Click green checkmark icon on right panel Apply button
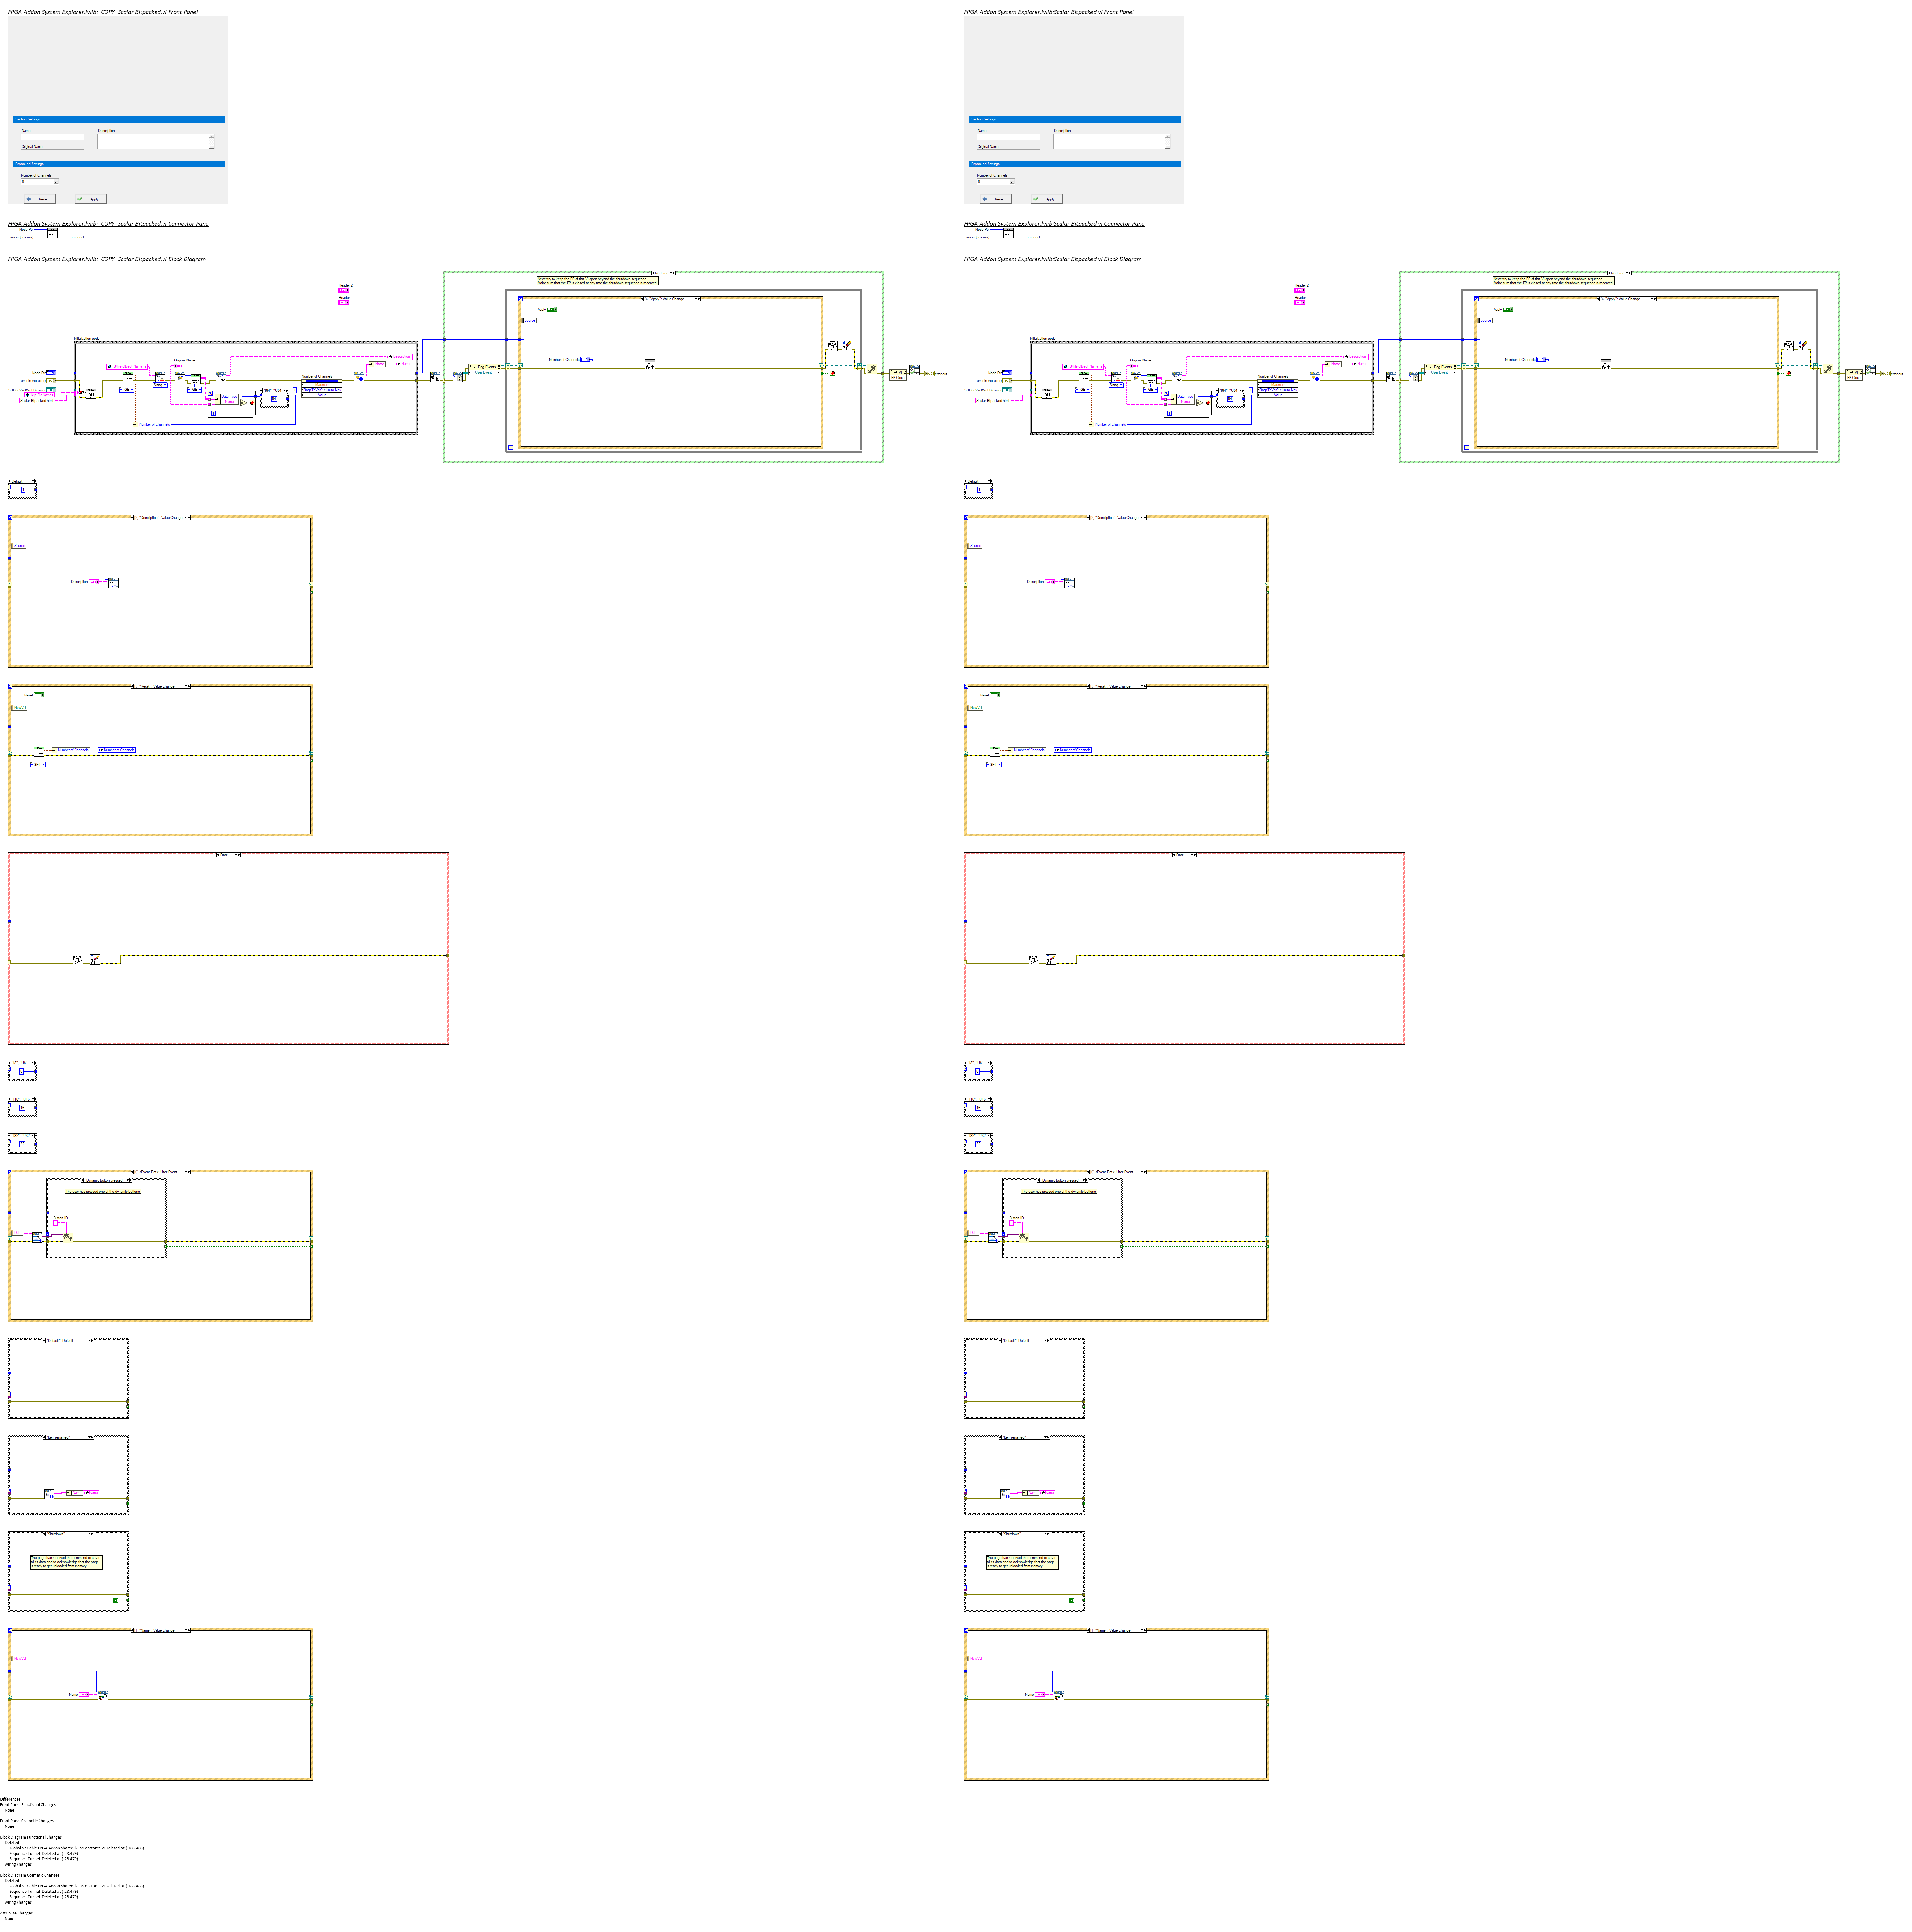Viewport: 1912px width, 1932px height. click(1035, 199)
